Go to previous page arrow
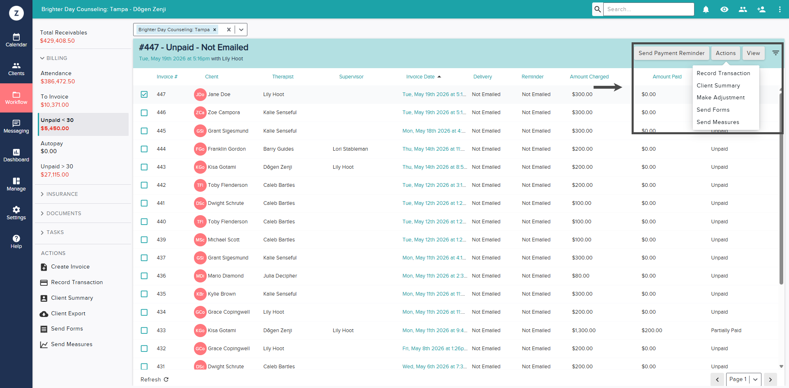This screenshot has width=789, height=388. [x=717, y=379]
